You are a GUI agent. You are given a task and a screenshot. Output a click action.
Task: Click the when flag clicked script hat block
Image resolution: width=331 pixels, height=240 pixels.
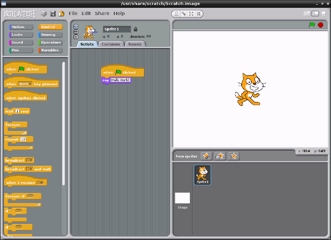(122, 71)
